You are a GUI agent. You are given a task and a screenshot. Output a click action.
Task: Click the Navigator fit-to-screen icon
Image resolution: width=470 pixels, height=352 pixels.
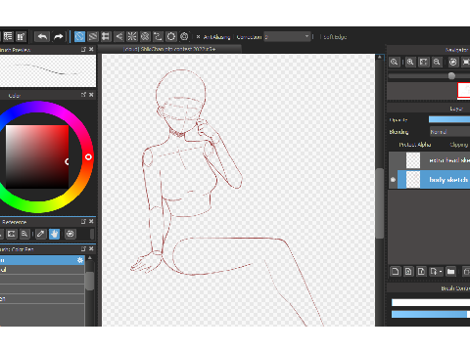(x=424, y=62)
